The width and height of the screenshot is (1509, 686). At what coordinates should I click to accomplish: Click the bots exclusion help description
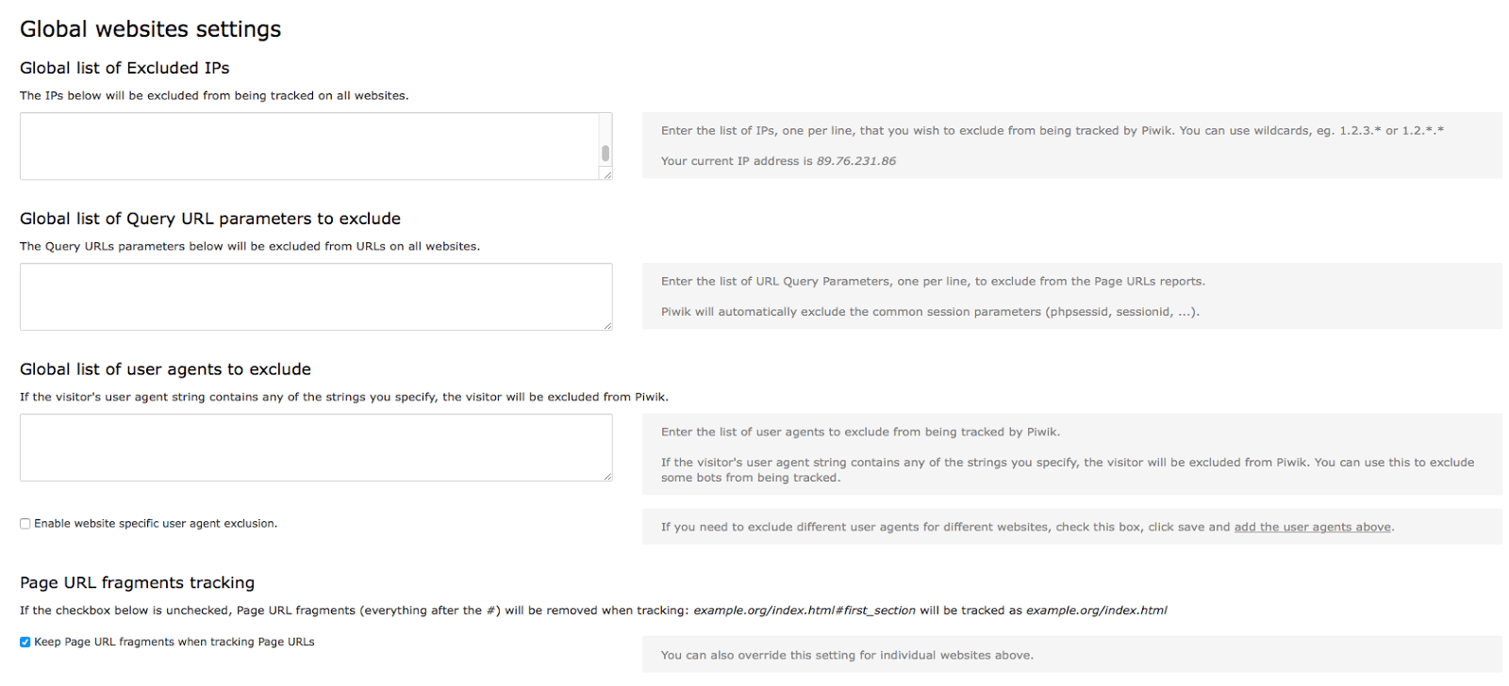coord(1066,469)
